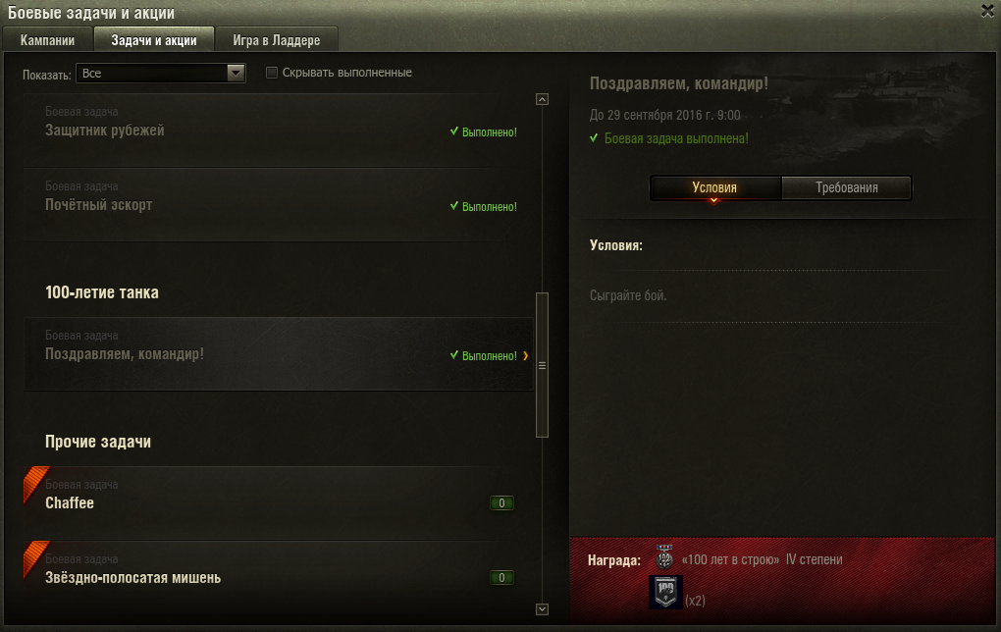Switch to the Кампании tab
This screenshot has height=632, width=1001.
[48, 40]
